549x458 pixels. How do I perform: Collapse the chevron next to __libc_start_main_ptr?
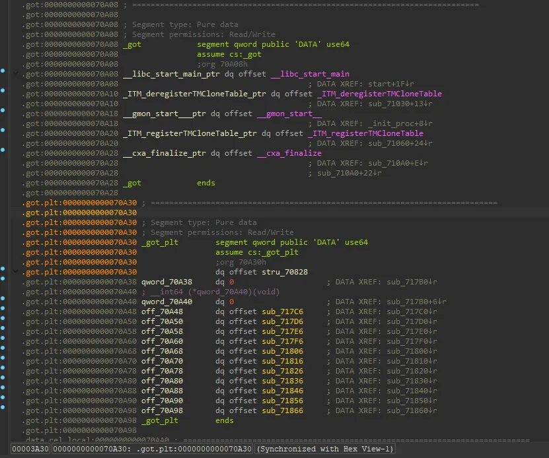click(15, 73)
